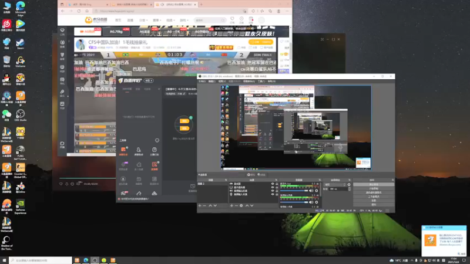This screenshot has width=470, height=264.
Task: Remove selected source with minus button
Action: coord(236,206)
